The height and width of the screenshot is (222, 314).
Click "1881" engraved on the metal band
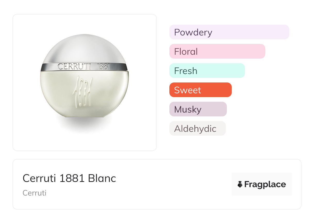[x=103, y=67]
